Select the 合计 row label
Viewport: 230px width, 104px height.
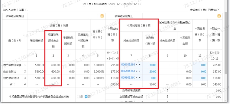pyautogui.click(x=12, y=84)
